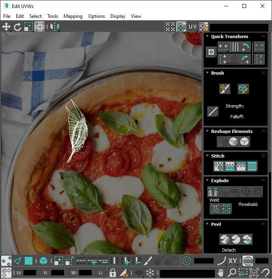Click Align Horizontally to Pivot icon

click(x=223, y=47)
